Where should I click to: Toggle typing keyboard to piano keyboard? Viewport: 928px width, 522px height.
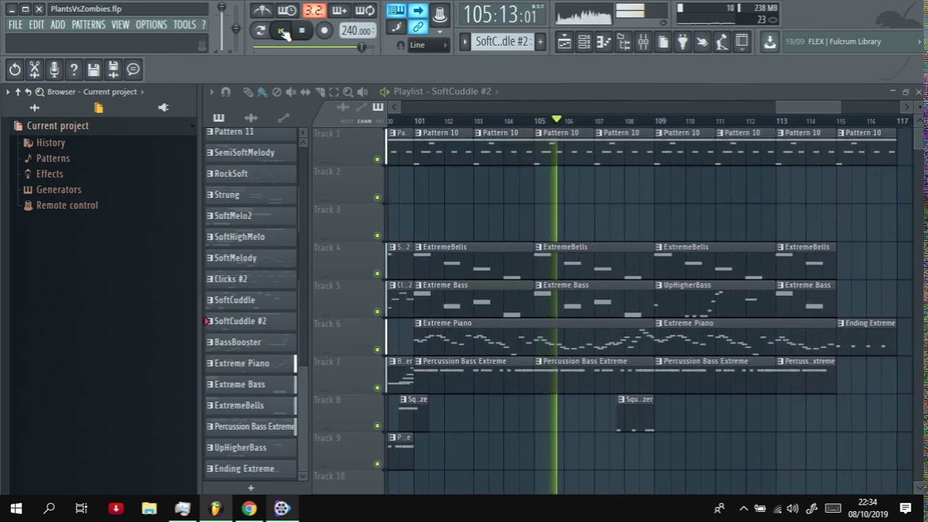coord(396,10)
